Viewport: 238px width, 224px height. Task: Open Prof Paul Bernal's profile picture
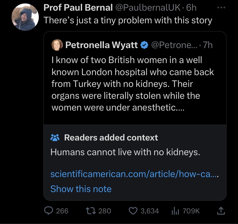25,17
